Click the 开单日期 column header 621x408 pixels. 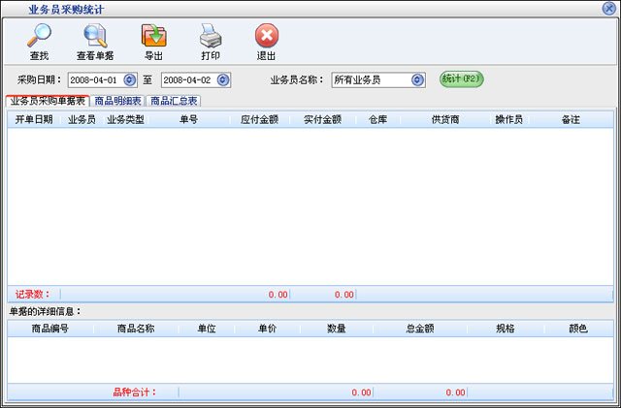tap(34, 119)
